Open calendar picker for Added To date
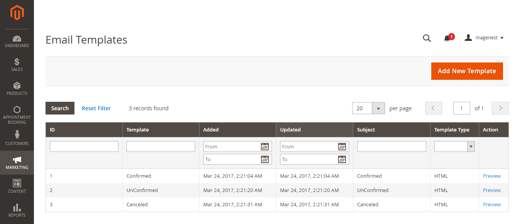The width and height of the screenshot is (520, 224). pyautogui.click(x=265, y=159)
